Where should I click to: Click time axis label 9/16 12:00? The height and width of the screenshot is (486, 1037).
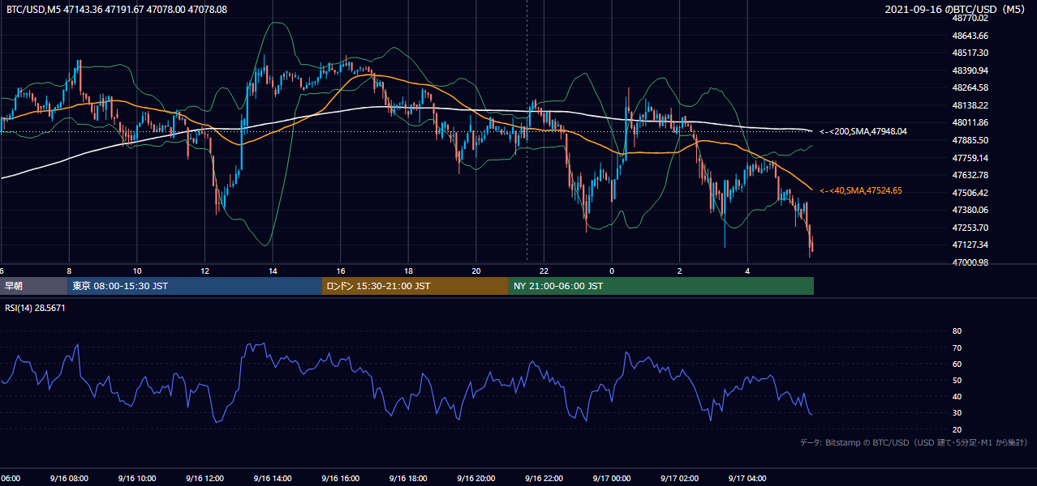tap(204, 479)
